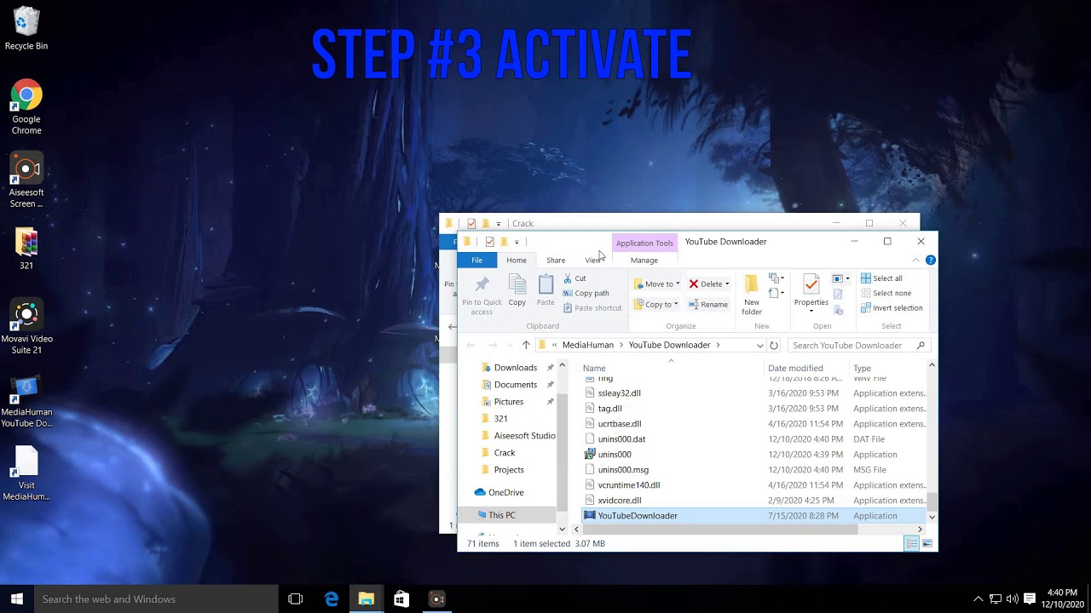Click the ribbon Help question mark icon
Screen dimensions: 1091x613
(931, 261)
